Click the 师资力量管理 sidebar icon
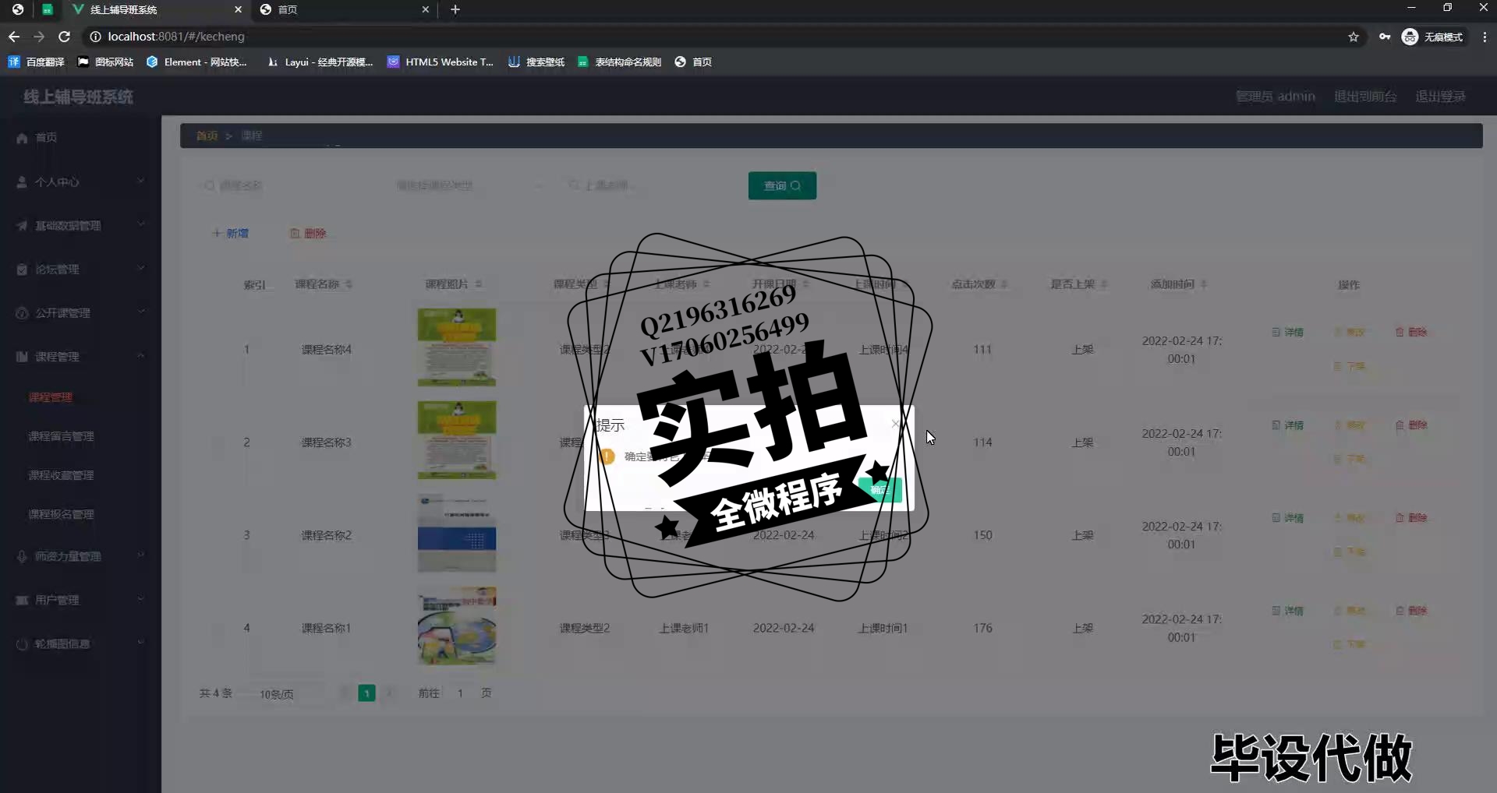The height and width of the screenshot is (793, 1497). coord(22,556)
